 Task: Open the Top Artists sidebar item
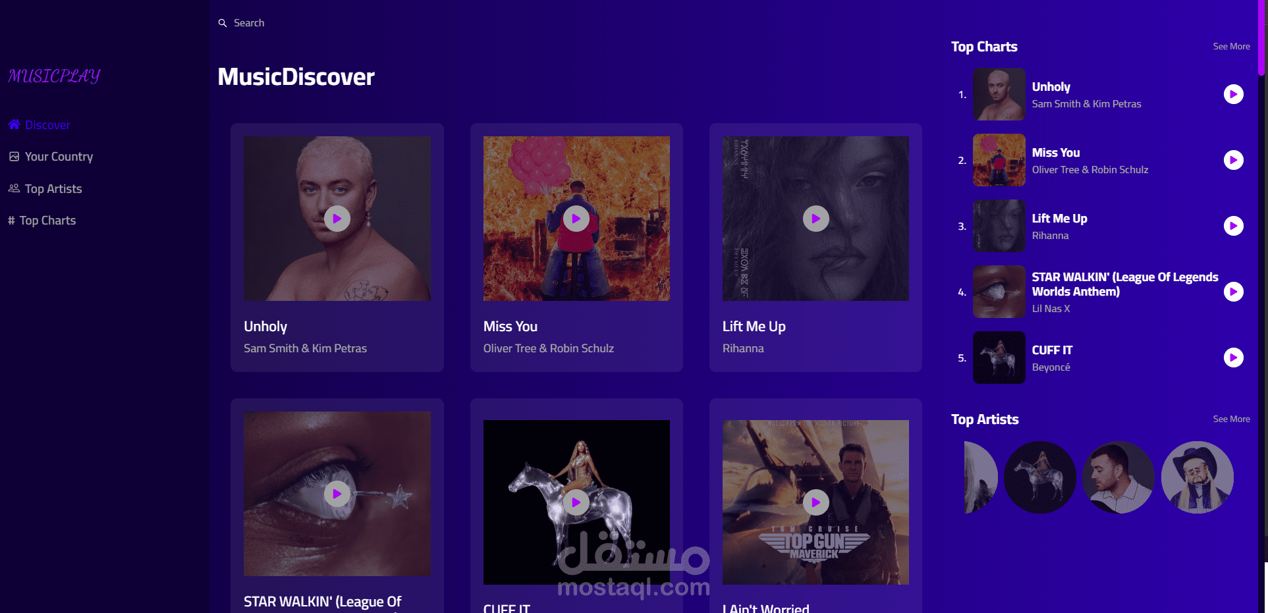[x=45, y=189]
